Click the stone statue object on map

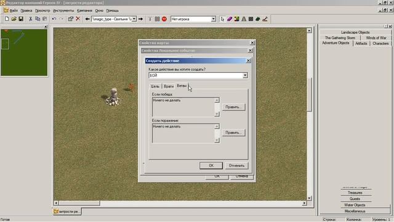tap(113, 96)
